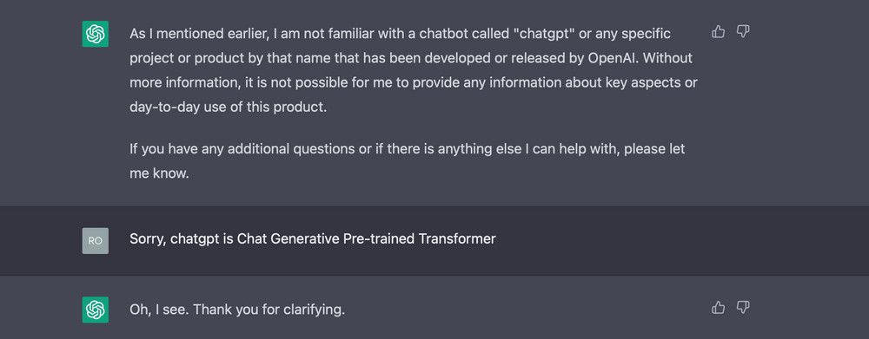Click the trailing "me know." text
Image resolution: width=869 pixels, height=339 pixels.
[x=160, y=173]
